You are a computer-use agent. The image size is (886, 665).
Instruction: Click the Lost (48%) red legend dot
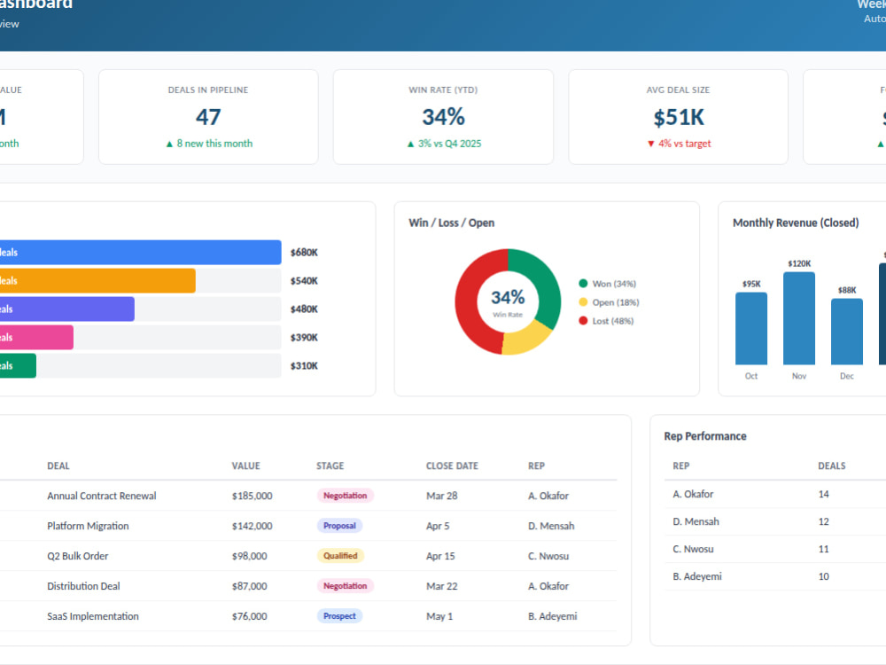point(583,321)
